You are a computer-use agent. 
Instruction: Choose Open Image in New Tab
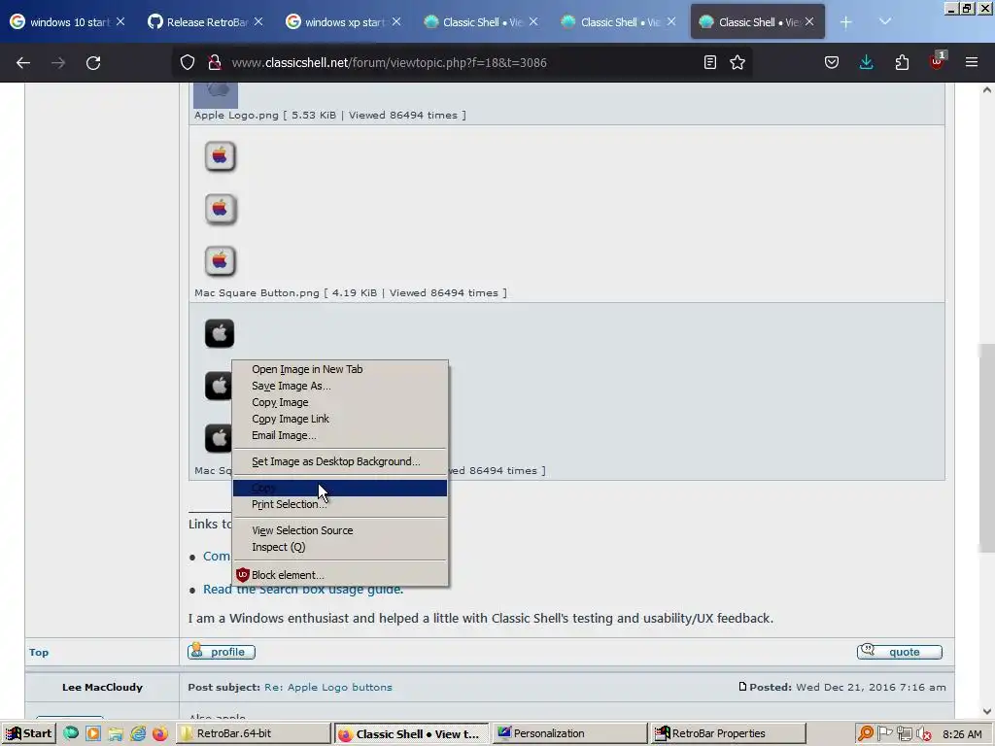click(340, 369)
